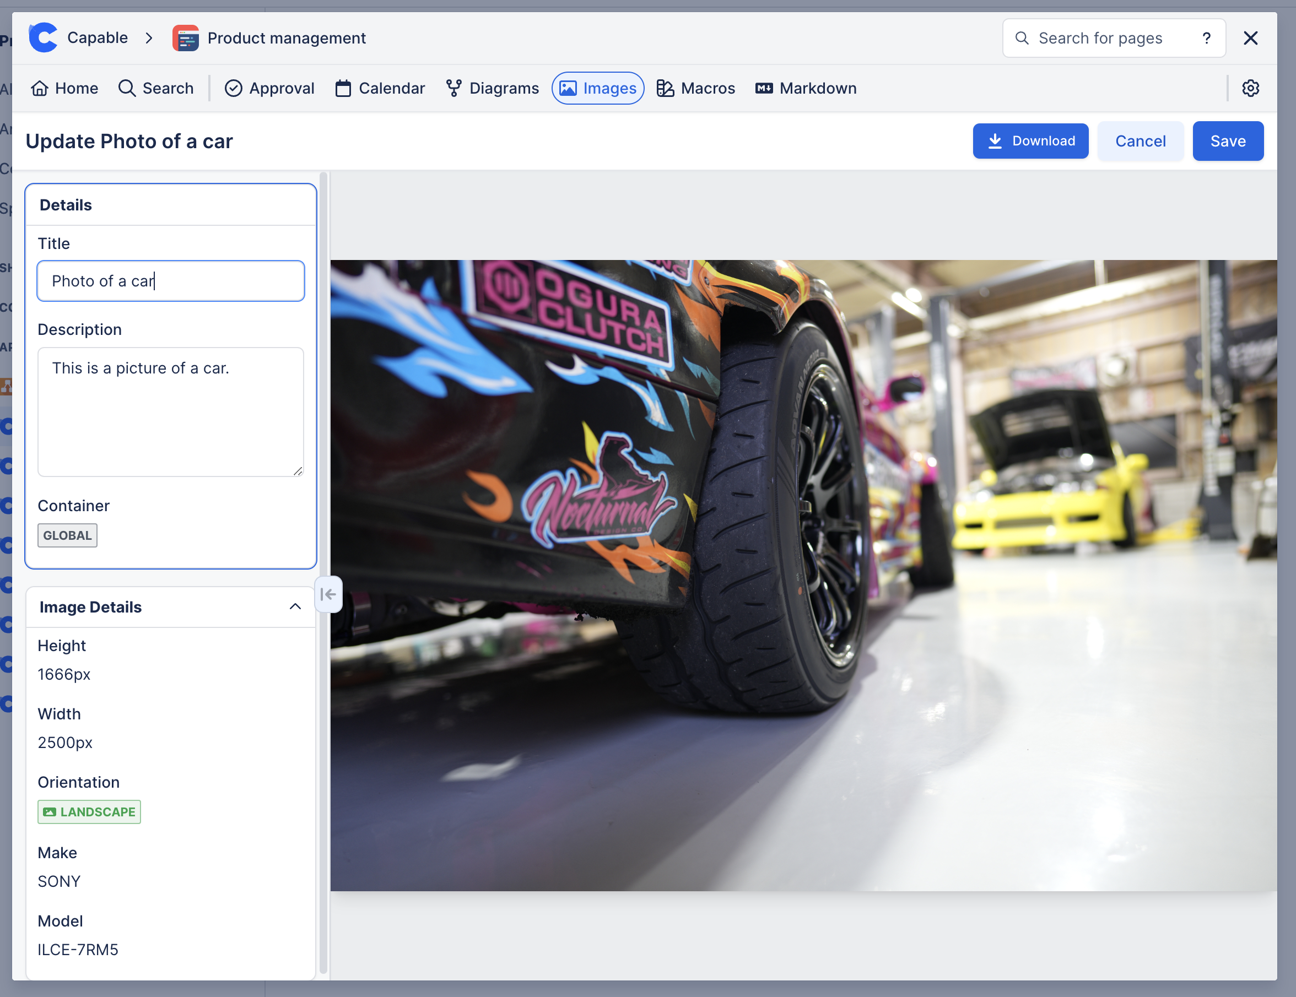This screenshot has height=997, width=1296.
Task: Click the Diagrams tab
Action: (493, 88)
